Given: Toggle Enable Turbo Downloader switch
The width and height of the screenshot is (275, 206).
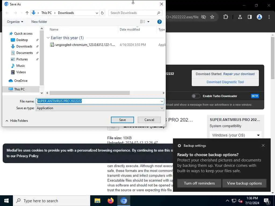Looking at the screenshot, I should point(196,96).
